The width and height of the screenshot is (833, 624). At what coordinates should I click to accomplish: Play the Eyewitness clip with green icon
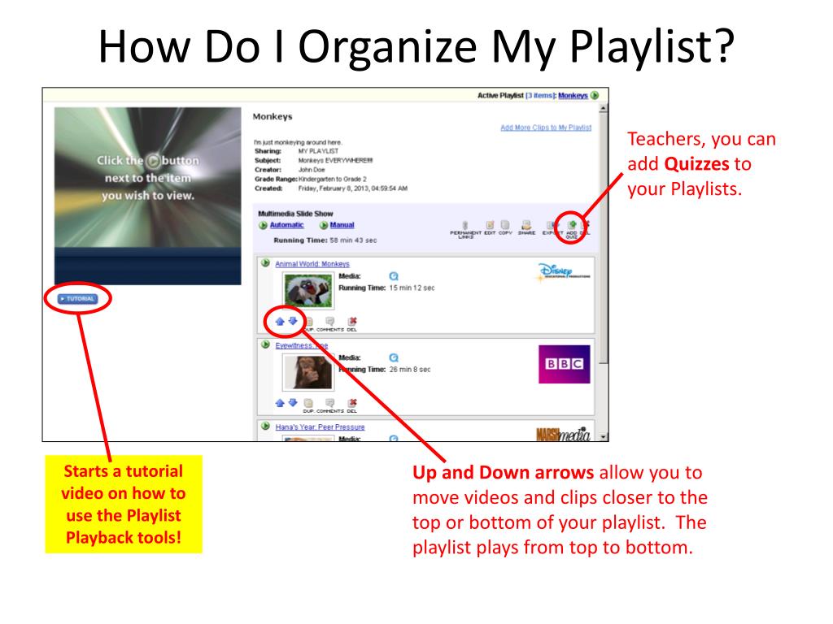pyautogui.click(x=265, y=344)
